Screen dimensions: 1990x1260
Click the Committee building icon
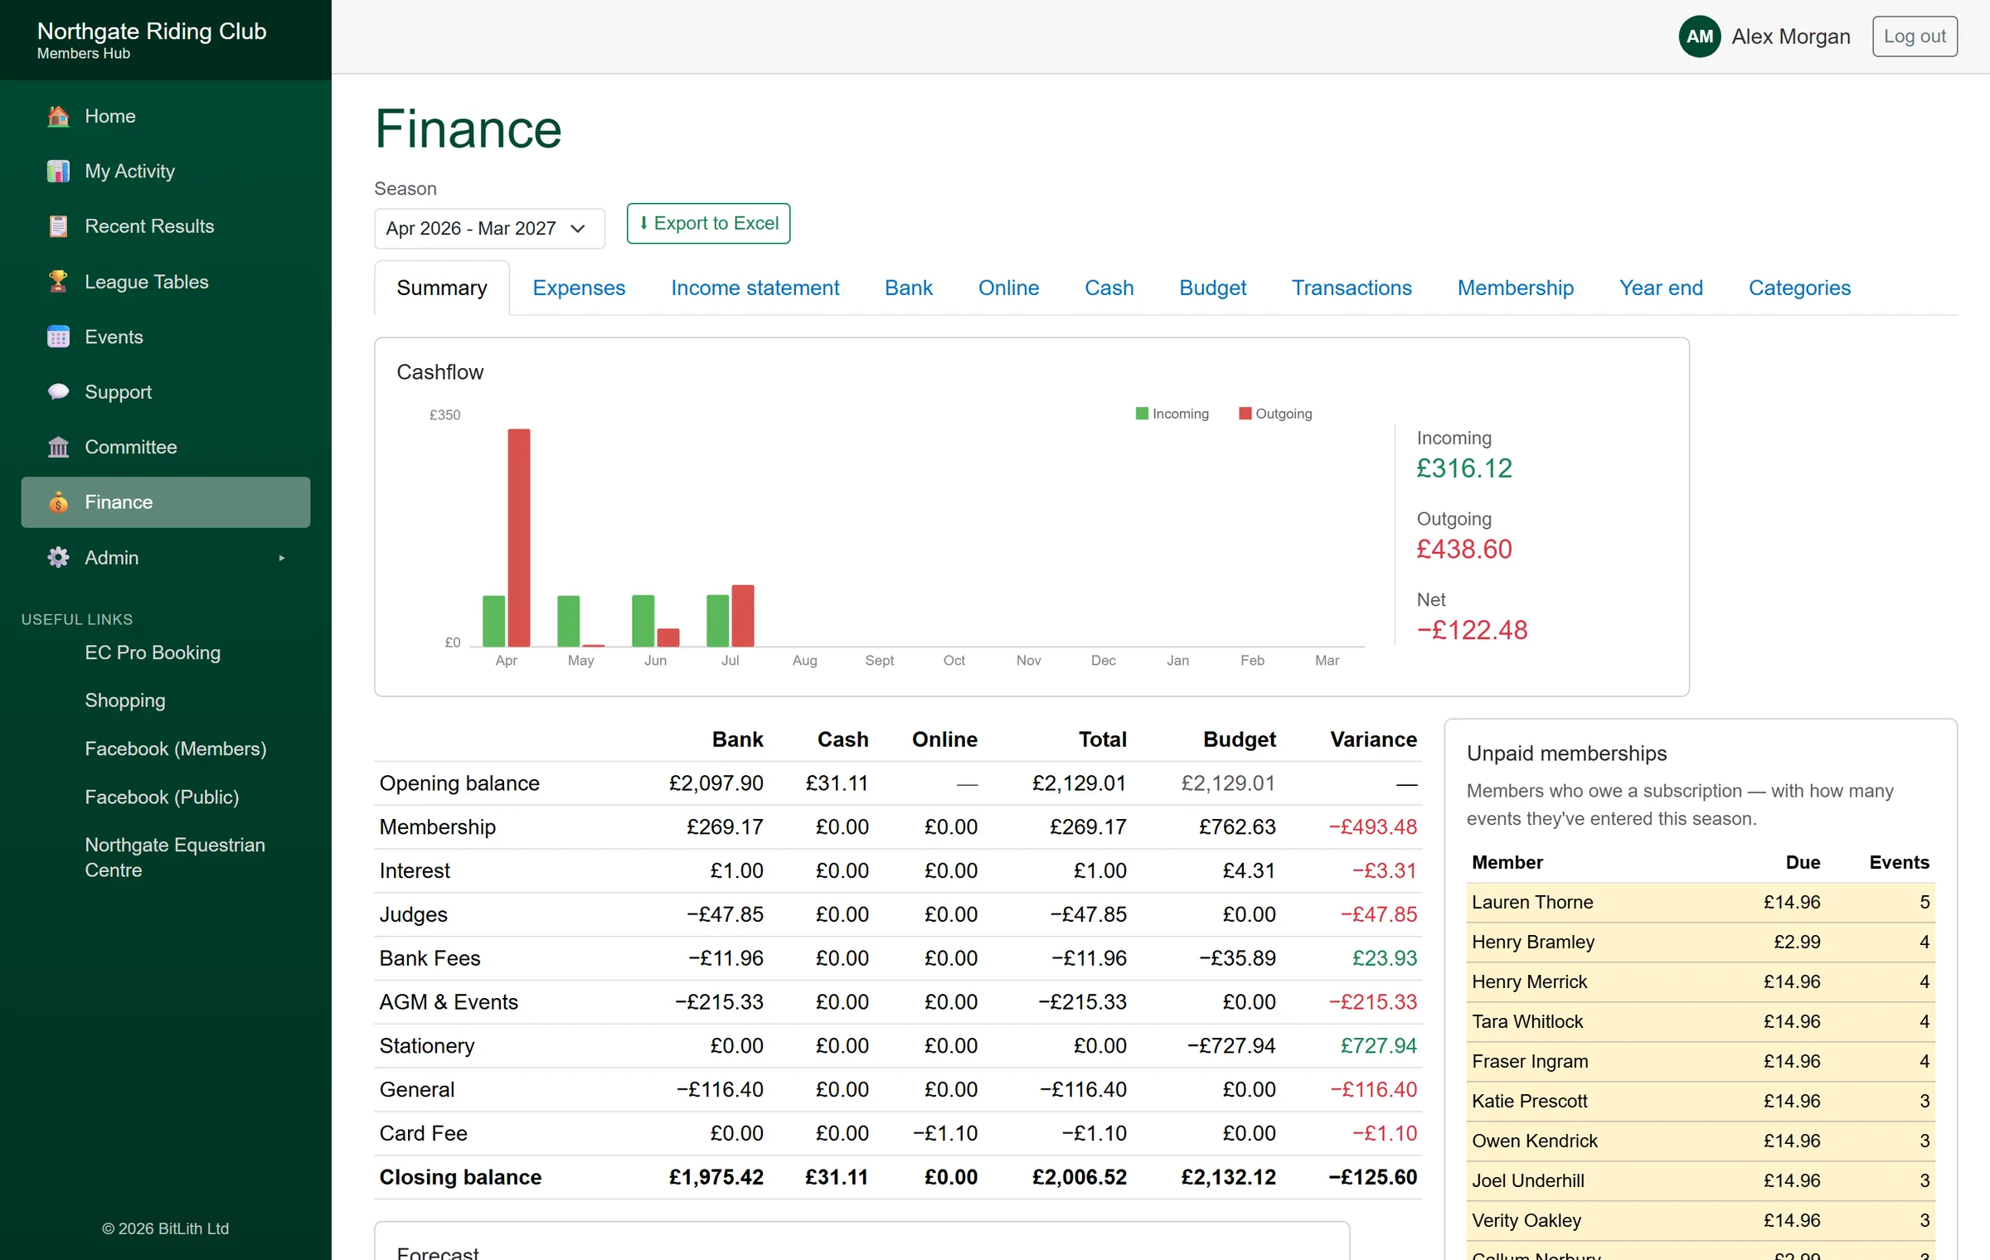(x=58, y=448)
